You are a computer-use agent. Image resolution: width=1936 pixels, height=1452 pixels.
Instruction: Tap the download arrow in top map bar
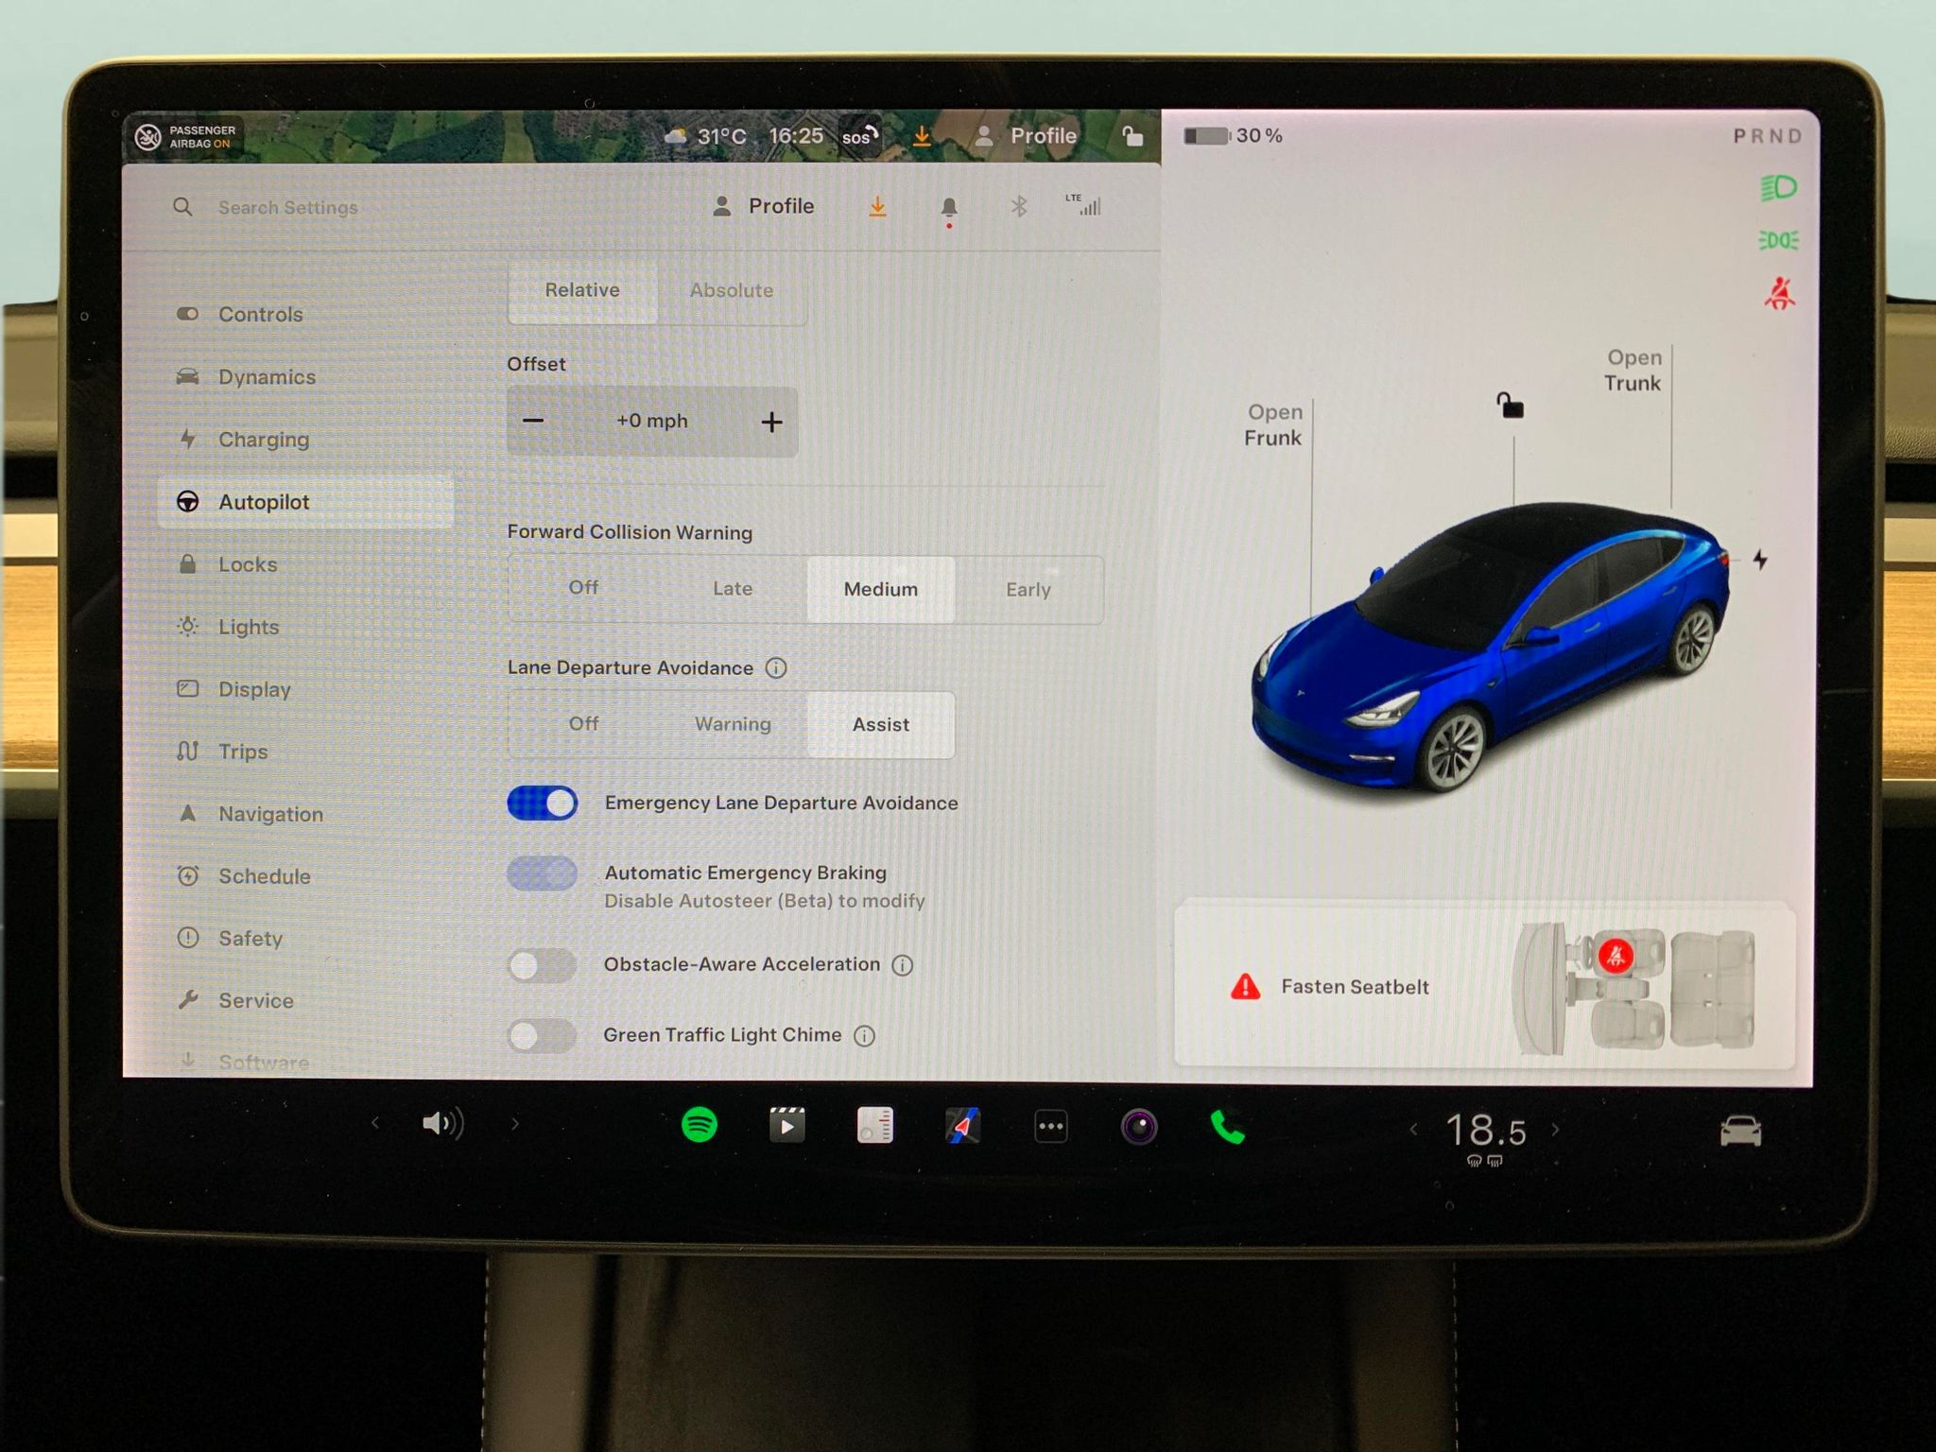pos(921,136)
